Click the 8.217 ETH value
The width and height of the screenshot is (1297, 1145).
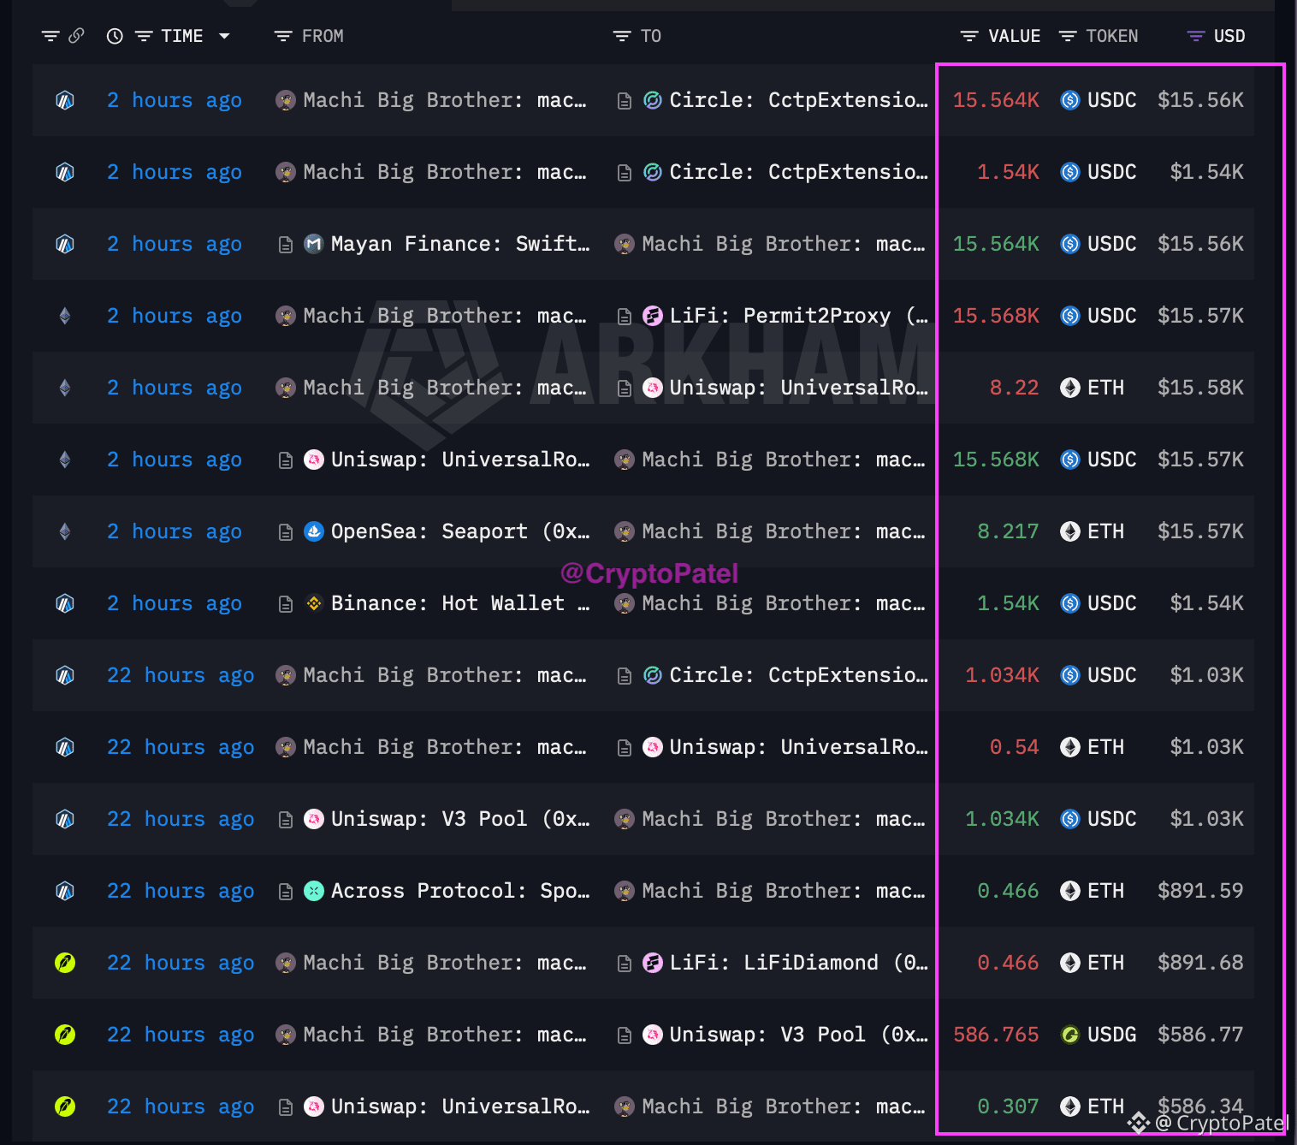[1008, 531]
